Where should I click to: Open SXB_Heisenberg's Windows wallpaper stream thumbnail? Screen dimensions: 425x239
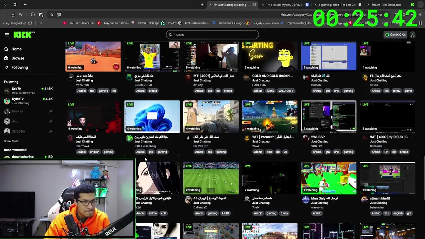tap(152, 117)
